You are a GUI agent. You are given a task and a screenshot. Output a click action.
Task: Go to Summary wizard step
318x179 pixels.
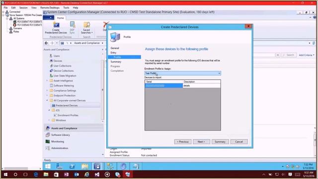click(x=116, y=62)
